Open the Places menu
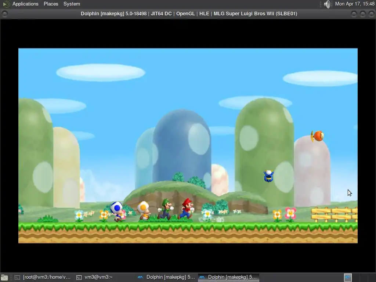Image resolution: width=376 pixels, height=282 pixels. [x=51, y=4]
